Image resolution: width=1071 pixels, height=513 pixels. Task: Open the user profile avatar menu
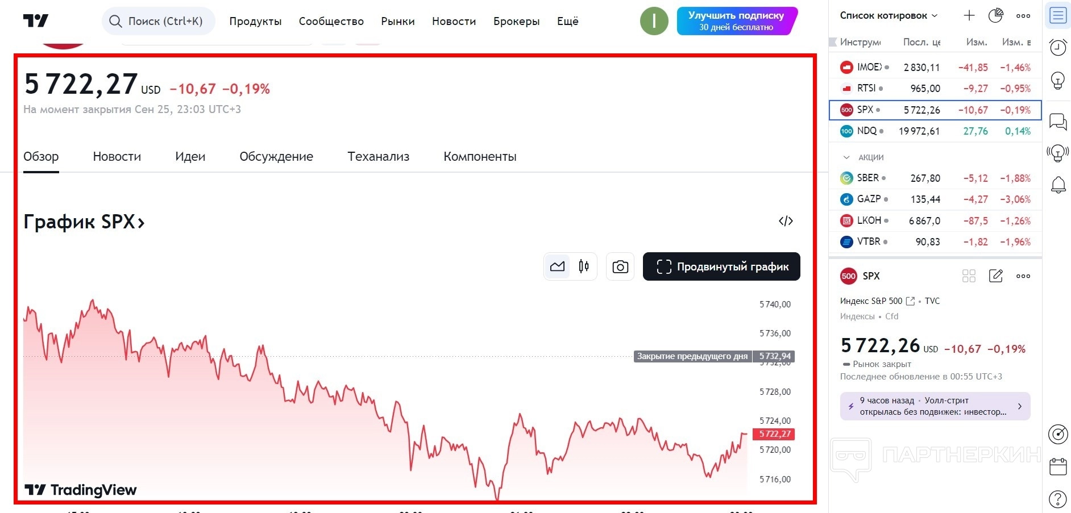(654, 21)
